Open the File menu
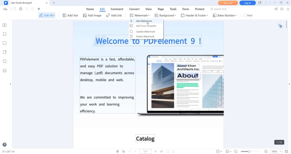 click(x=5, y=9)
